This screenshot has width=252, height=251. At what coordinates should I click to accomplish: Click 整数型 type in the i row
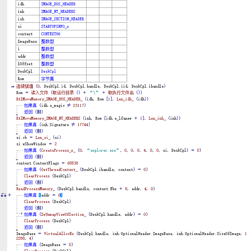click(47, 49)
